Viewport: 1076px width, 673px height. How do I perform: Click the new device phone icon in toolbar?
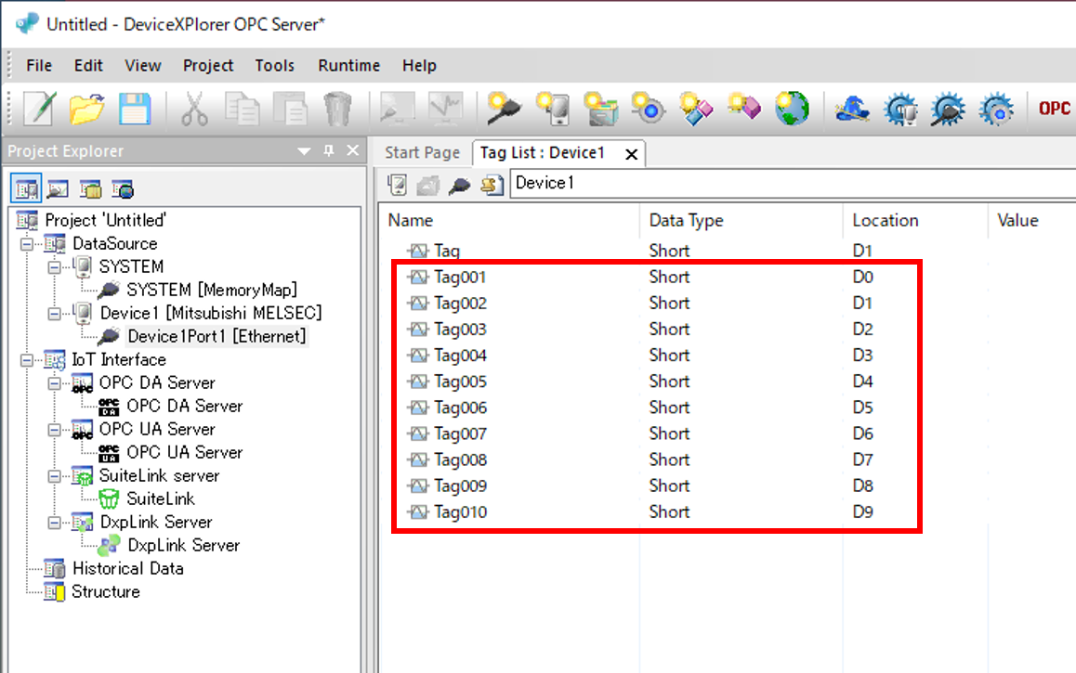point(553,109)
